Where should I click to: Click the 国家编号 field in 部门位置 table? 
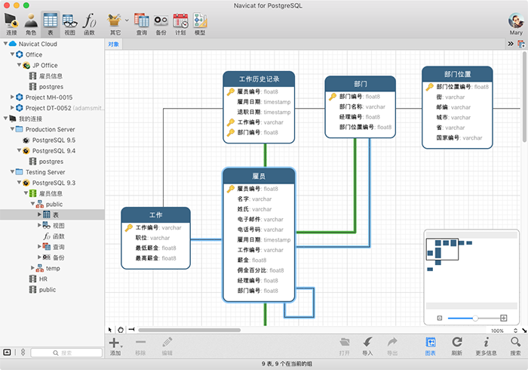(459, 138)
